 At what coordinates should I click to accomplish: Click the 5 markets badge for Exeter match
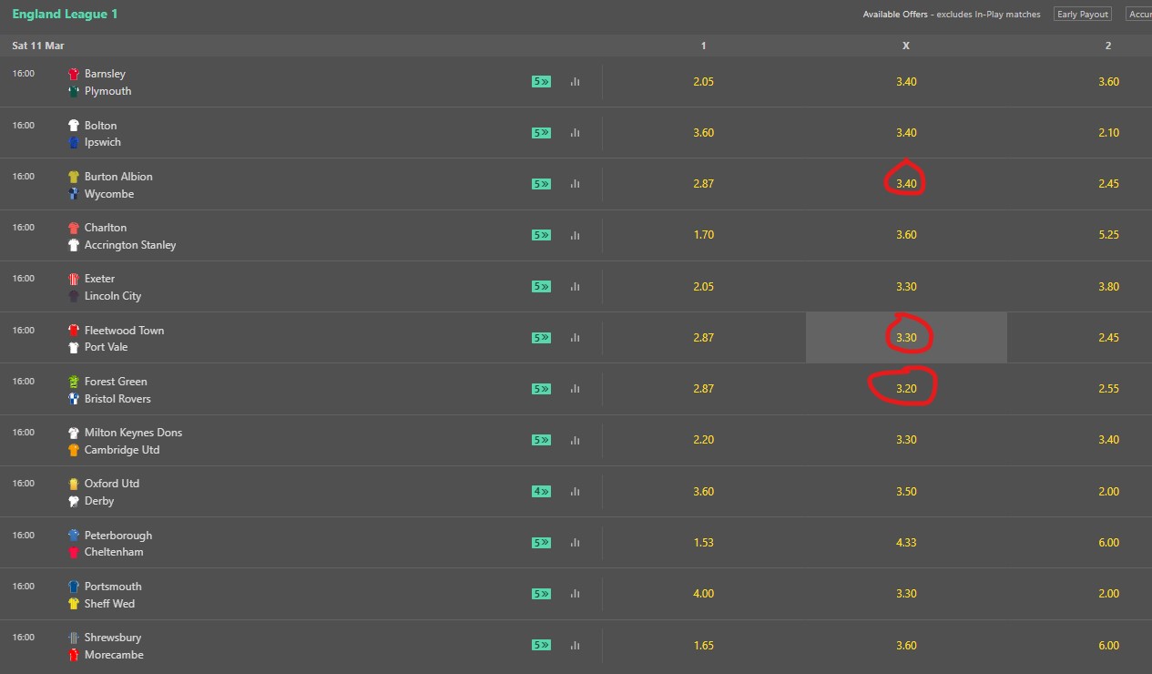pyautogui.click(x=541, y=287)
